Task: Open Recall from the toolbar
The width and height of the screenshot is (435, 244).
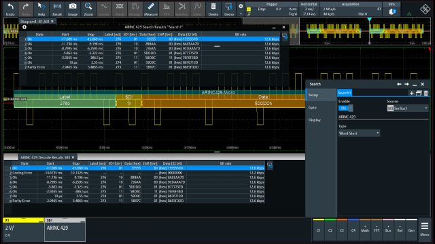Action: pyautogui.click(x=57, y=9)
